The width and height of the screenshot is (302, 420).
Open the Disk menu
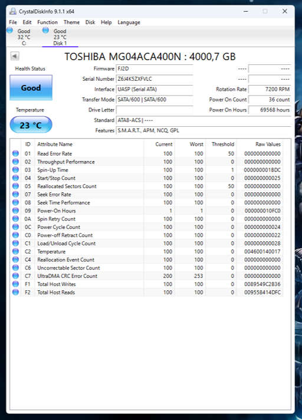click(90, 22)
